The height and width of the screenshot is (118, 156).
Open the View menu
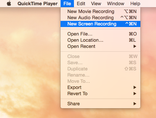(x=96, y=4)
